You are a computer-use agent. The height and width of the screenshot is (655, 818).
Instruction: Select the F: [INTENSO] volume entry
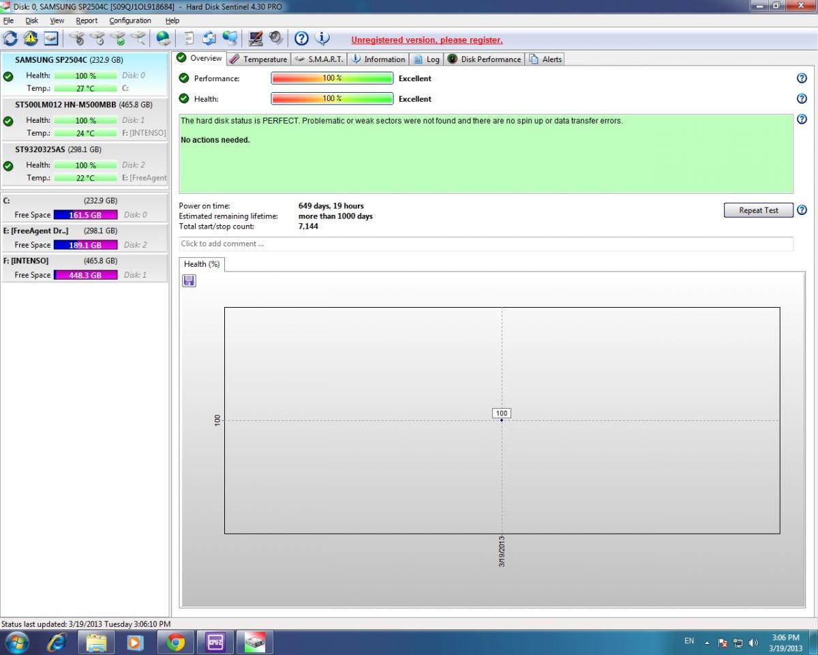pyautogui.click(x=85, y=268)
